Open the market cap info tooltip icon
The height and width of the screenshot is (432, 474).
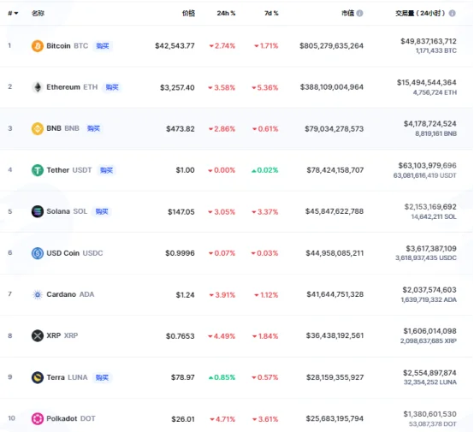tap(359, 14)
